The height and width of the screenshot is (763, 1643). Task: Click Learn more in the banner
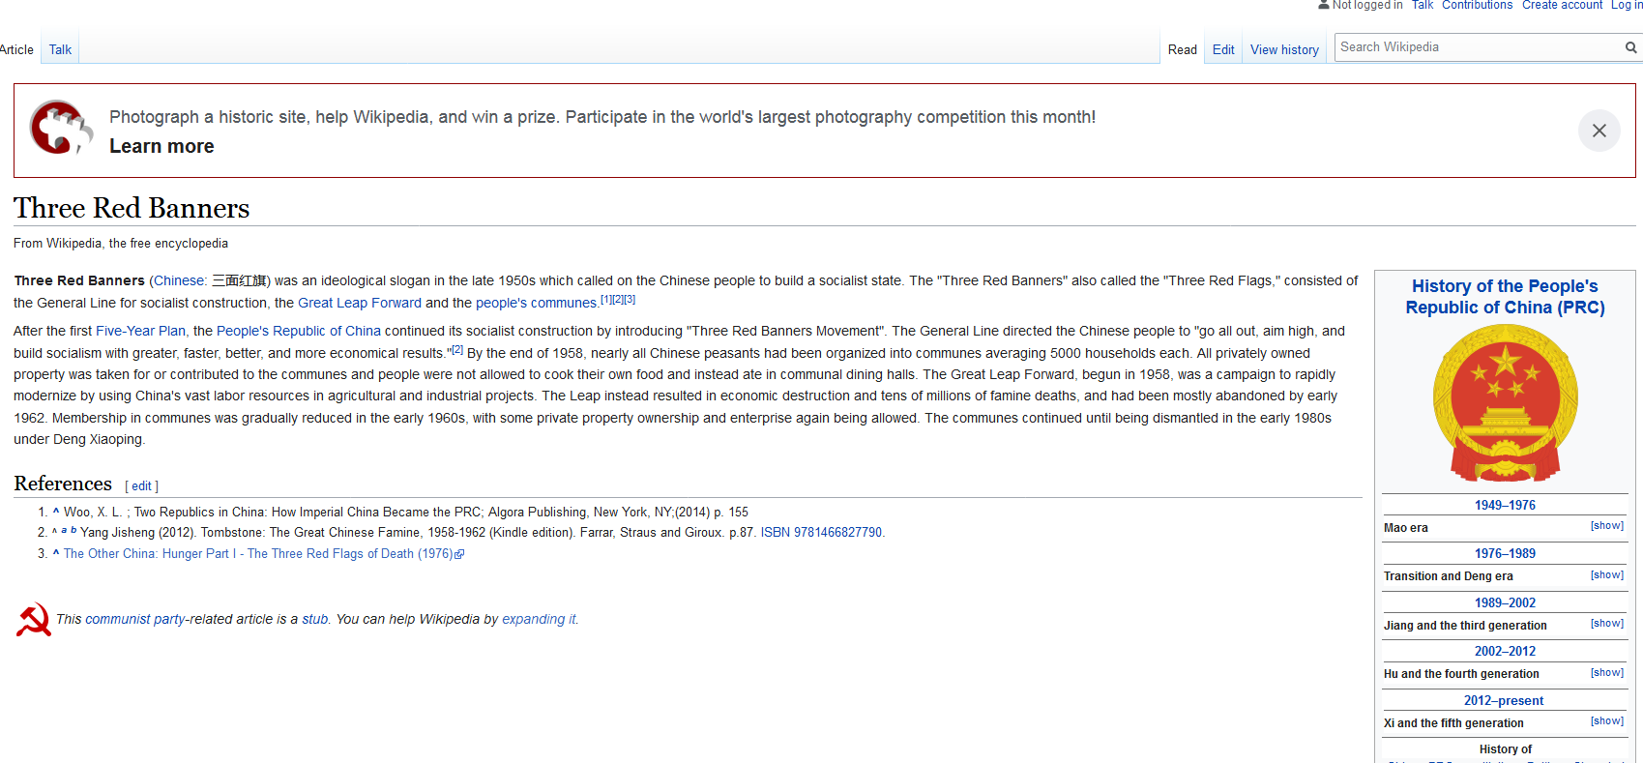pos(161,146)
